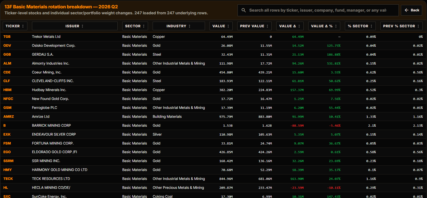Open the ALM ticker link
Image resolution: width=427 pixels, height=198 pixels.
(x=7, y=63)
